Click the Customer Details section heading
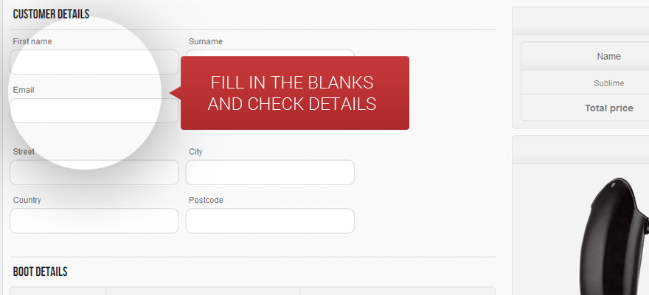 (51, 14)
